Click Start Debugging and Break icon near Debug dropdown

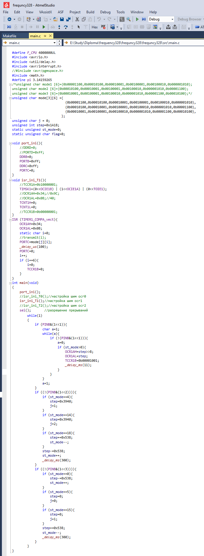[144, 19]
